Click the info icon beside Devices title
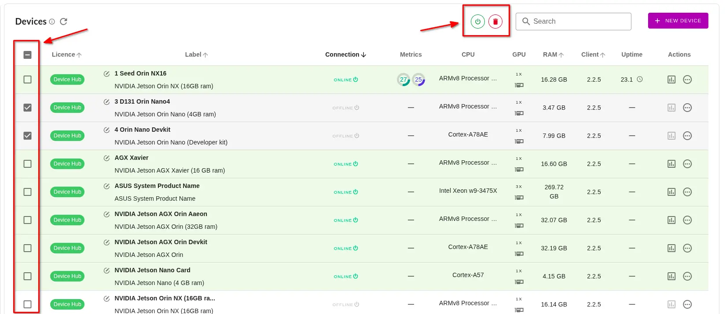This screenshot has width=726, height=314. pyautogui.click(x=52, y=22)
